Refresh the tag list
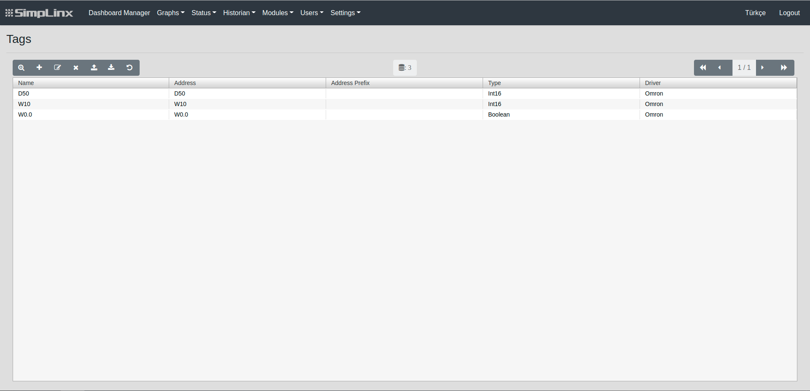The image size is (810, 391). pyautogui.click(x=130, y=68)
